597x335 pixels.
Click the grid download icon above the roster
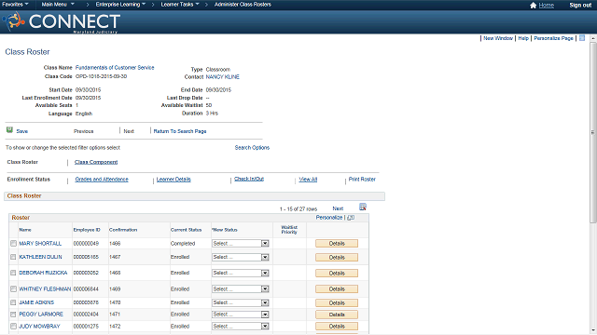[363, 207]
